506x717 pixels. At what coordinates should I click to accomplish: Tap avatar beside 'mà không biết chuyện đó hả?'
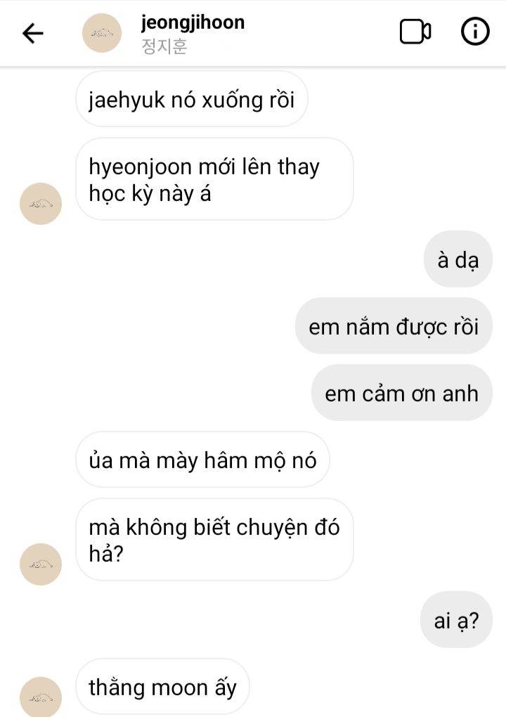(x=41, y=564)
